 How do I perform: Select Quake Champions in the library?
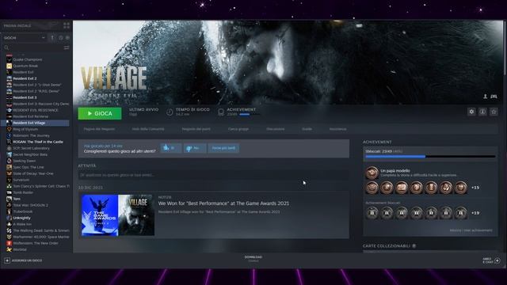coord(28,59)
